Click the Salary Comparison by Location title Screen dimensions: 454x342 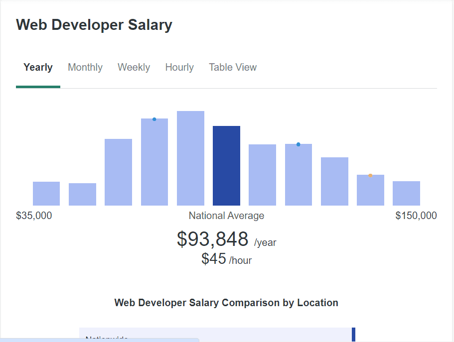(x=226, y=303)
